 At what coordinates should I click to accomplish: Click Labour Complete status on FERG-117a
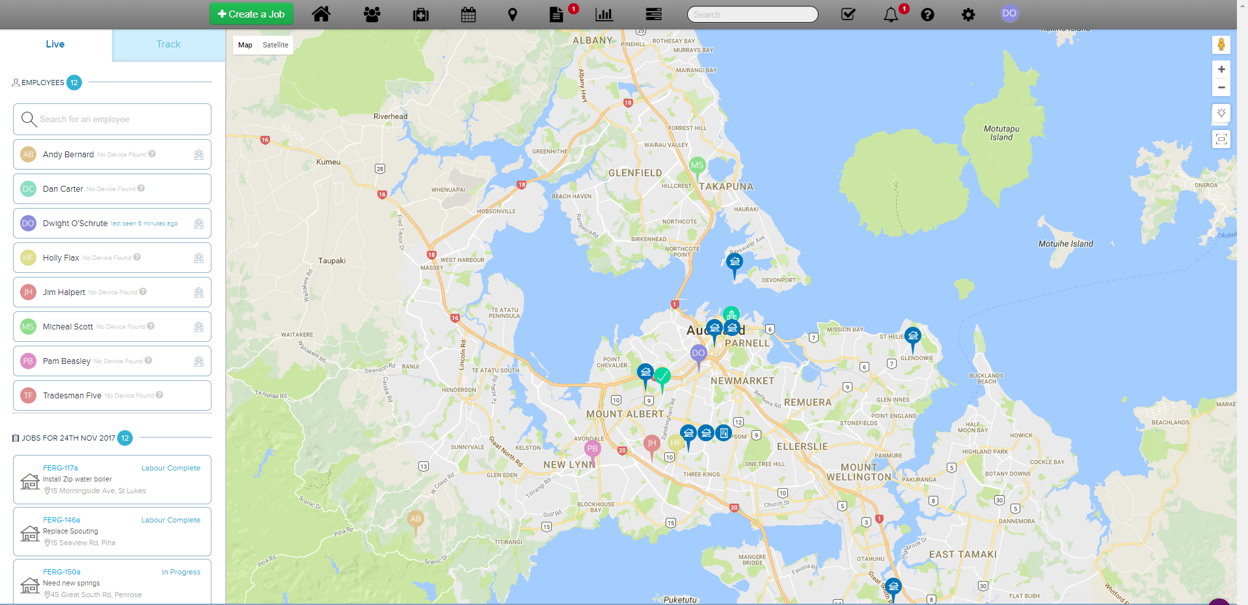[x=171, y=468]
